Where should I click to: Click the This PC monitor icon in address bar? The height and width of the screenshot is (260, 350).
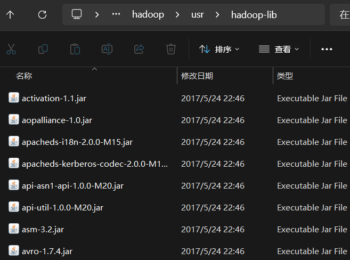(x=77, y=14)
